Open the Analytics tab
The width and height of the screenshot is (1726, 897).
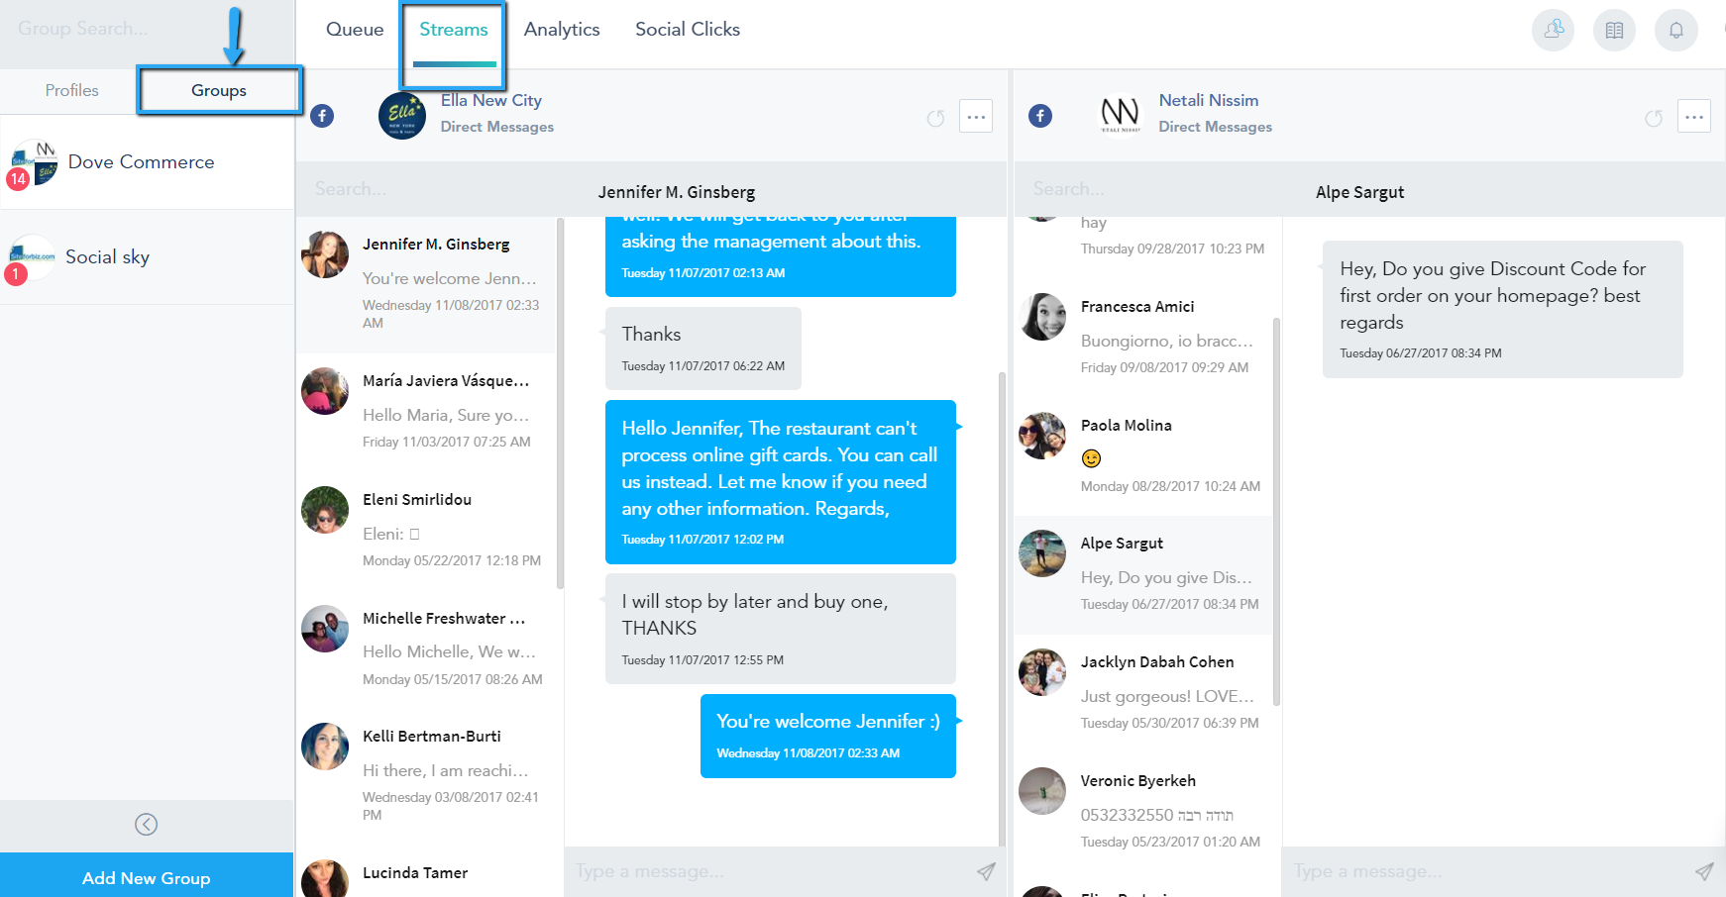[562, 30]
